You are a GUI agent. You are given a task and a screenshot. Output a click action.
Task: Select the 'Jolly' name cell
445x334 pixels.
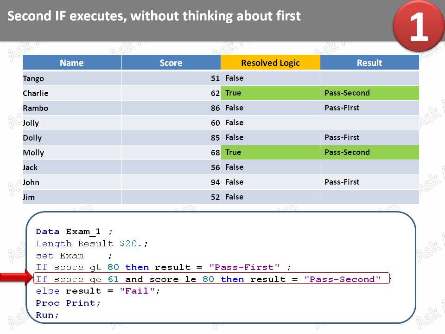(72, 123)
